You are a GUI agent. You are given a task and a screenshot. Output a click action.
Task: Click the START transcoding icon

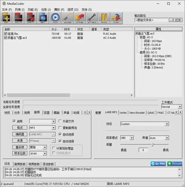pos(116,18)
